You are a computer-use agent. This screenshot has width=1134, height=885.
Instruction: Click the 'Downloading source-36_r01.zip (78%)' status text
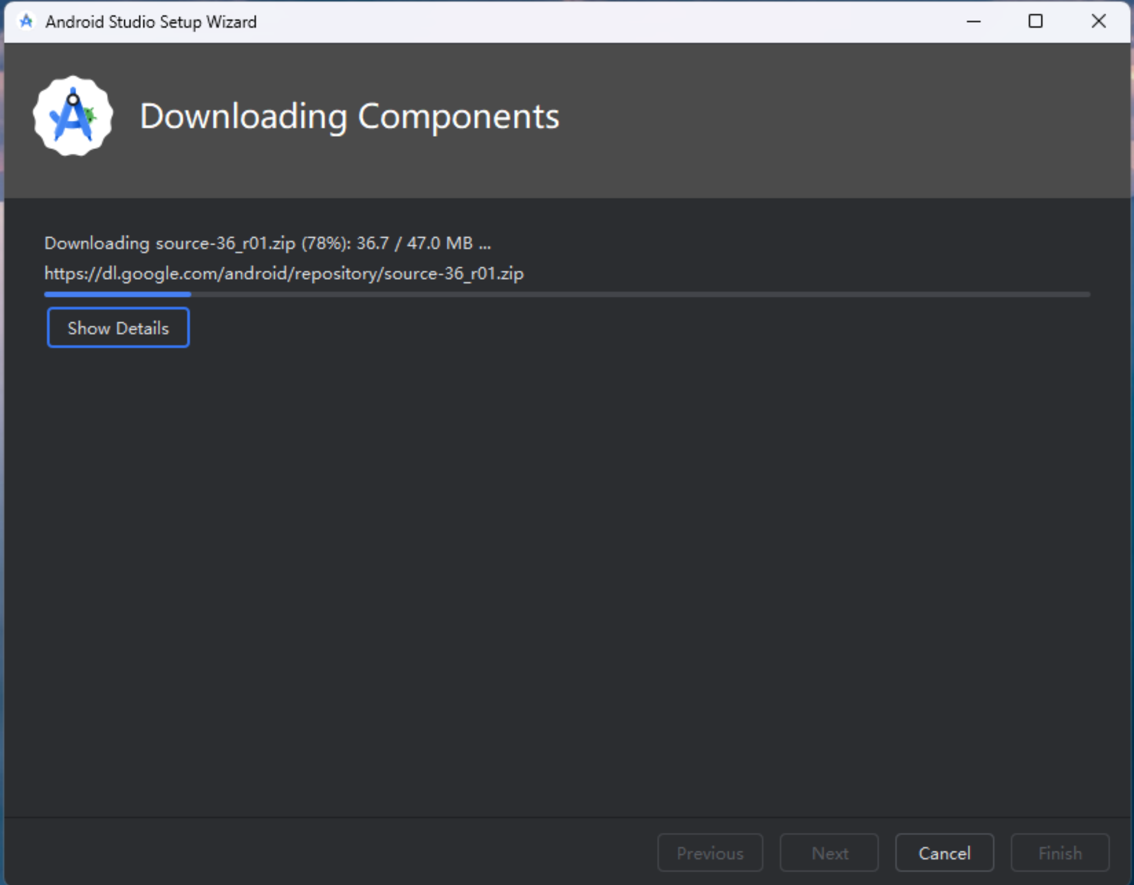[x=268, y=243]
